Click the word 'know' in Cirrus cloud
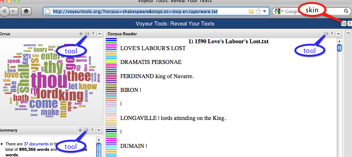Viewport: 352px width, 157px height. [x=88, y=86]
